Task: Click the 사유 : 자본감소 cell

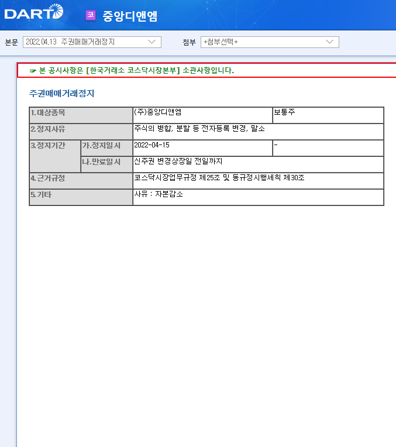Action: point(258,197)
